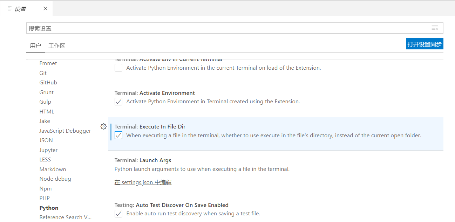455x222 pixels.
Task: Click the gear icon next to Execute In File Dir
Action: (103, 126)
